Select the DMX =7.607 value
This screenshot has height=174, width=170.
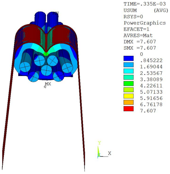pyautogui.click(x=140, y=42)
